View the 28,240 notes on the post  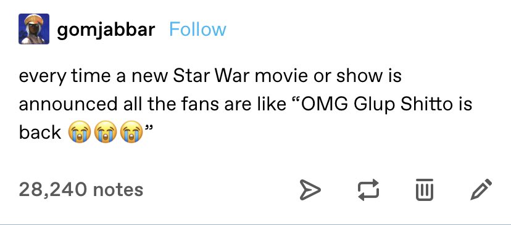(x=81, y=189)
